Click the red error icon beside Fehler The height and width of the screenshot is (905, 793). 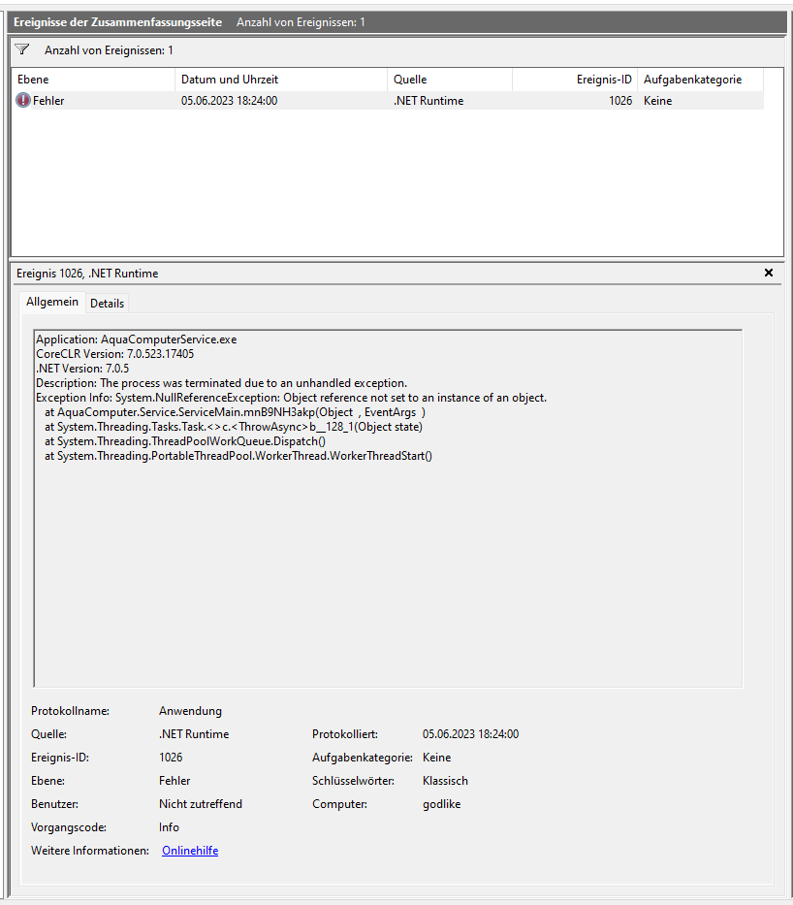(23, 101)
